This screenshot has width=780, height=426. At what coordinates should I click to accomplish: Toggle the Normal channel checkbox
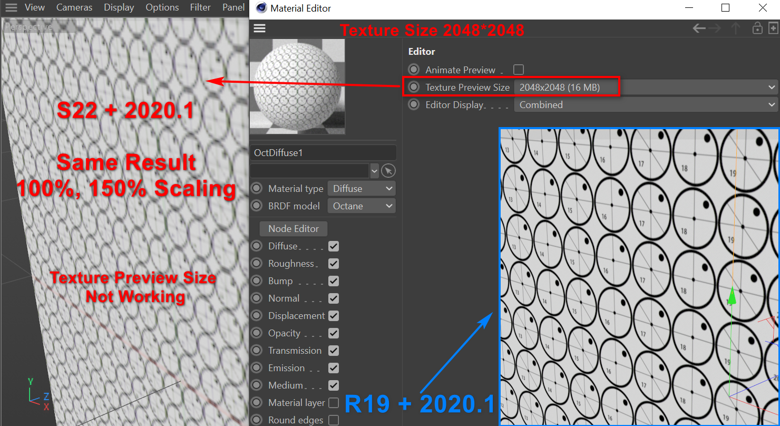pos(334,298)
